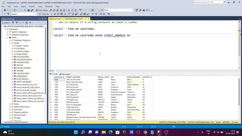The height and width of the screenshot is (136, 242).
Task: Collapse the Tables node
Action: tap(10, 43)
